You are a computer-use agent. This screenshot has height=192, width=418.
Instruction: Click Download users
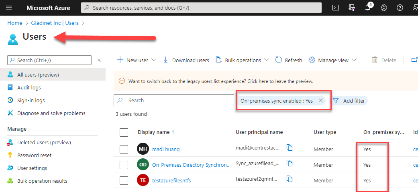(186, 60)
